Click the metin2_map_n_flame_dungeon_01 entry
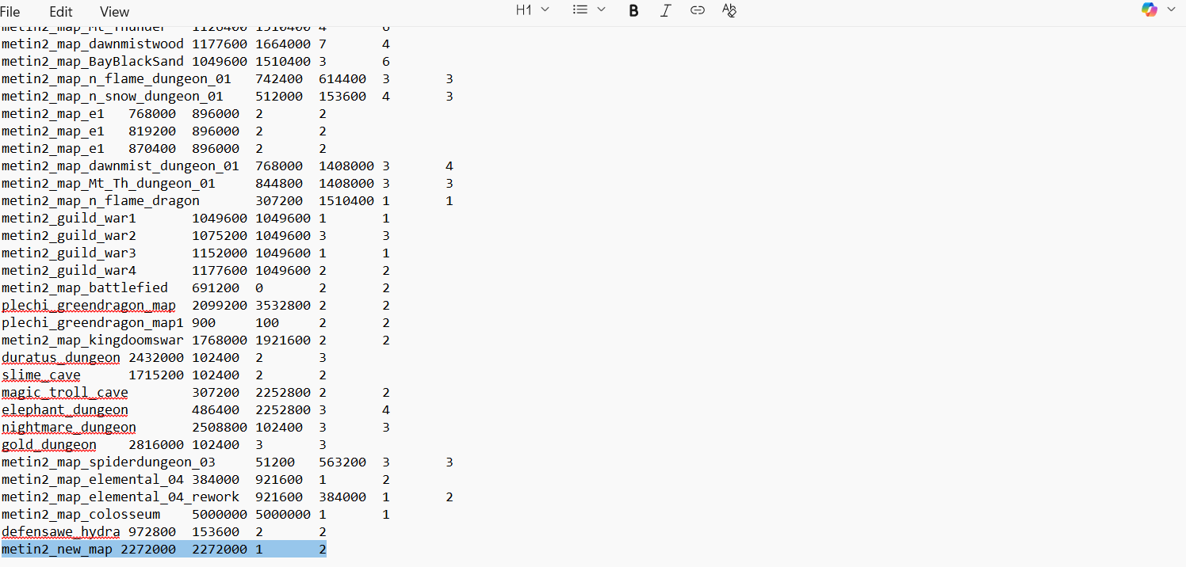This screenshot has height=567, width=1186. click(117, 78)
